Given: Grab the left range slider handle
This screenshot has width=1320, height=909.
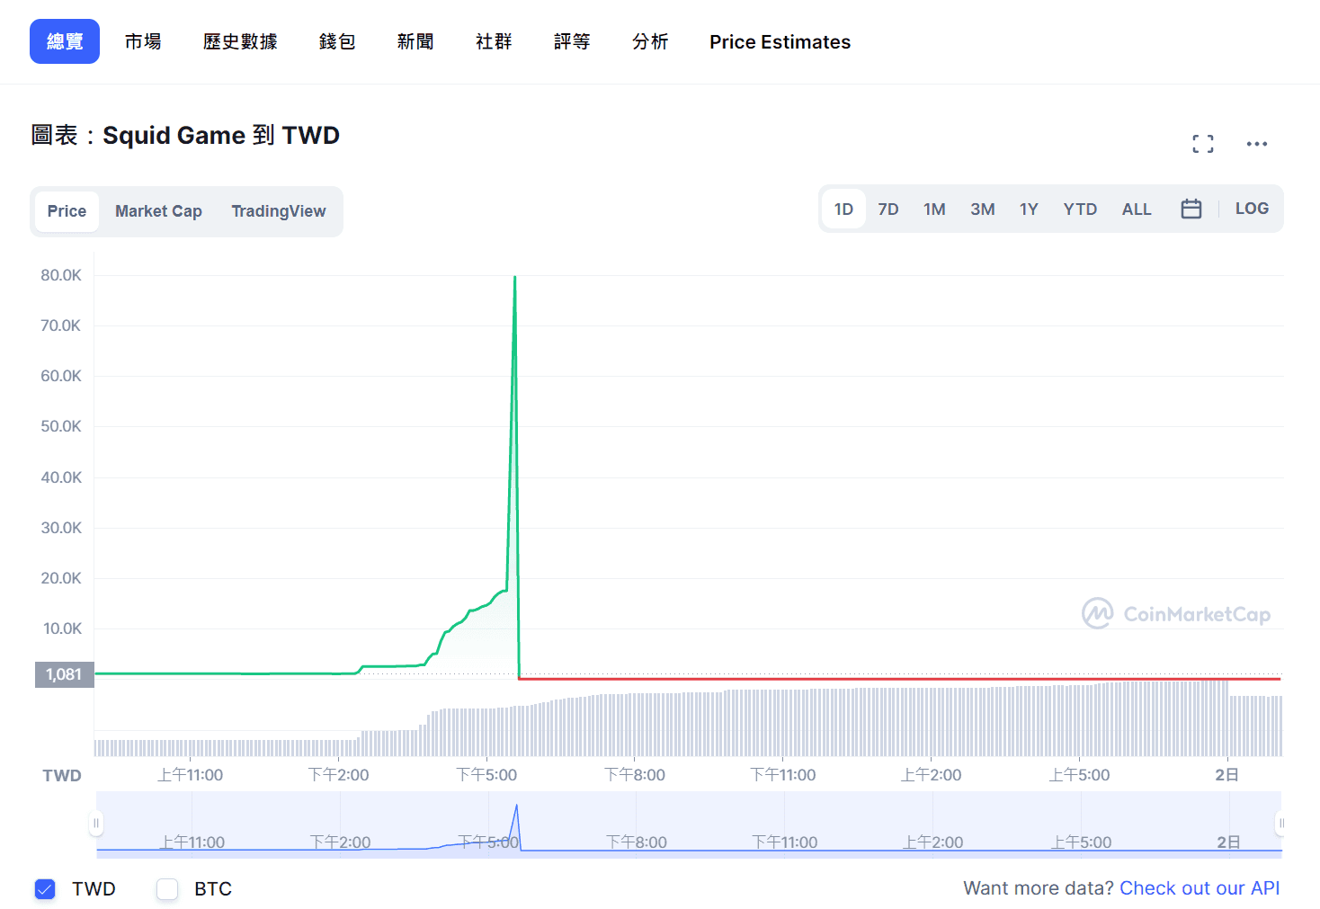Looking at the screenshot, I should point(96,823).
